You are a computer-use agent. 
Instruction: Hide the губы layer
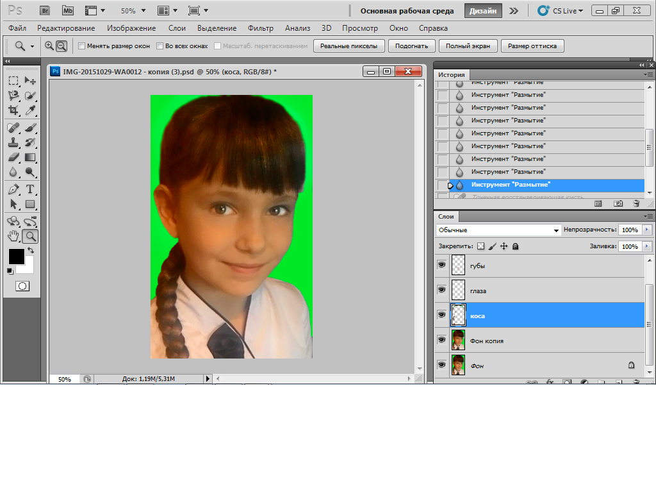coord(441,265)
